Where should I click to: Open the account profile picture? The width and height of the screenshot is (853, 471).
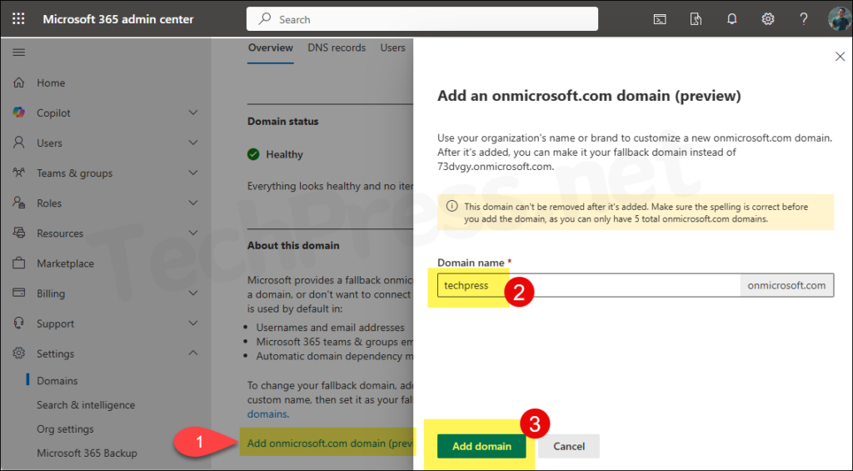[840, 19]
